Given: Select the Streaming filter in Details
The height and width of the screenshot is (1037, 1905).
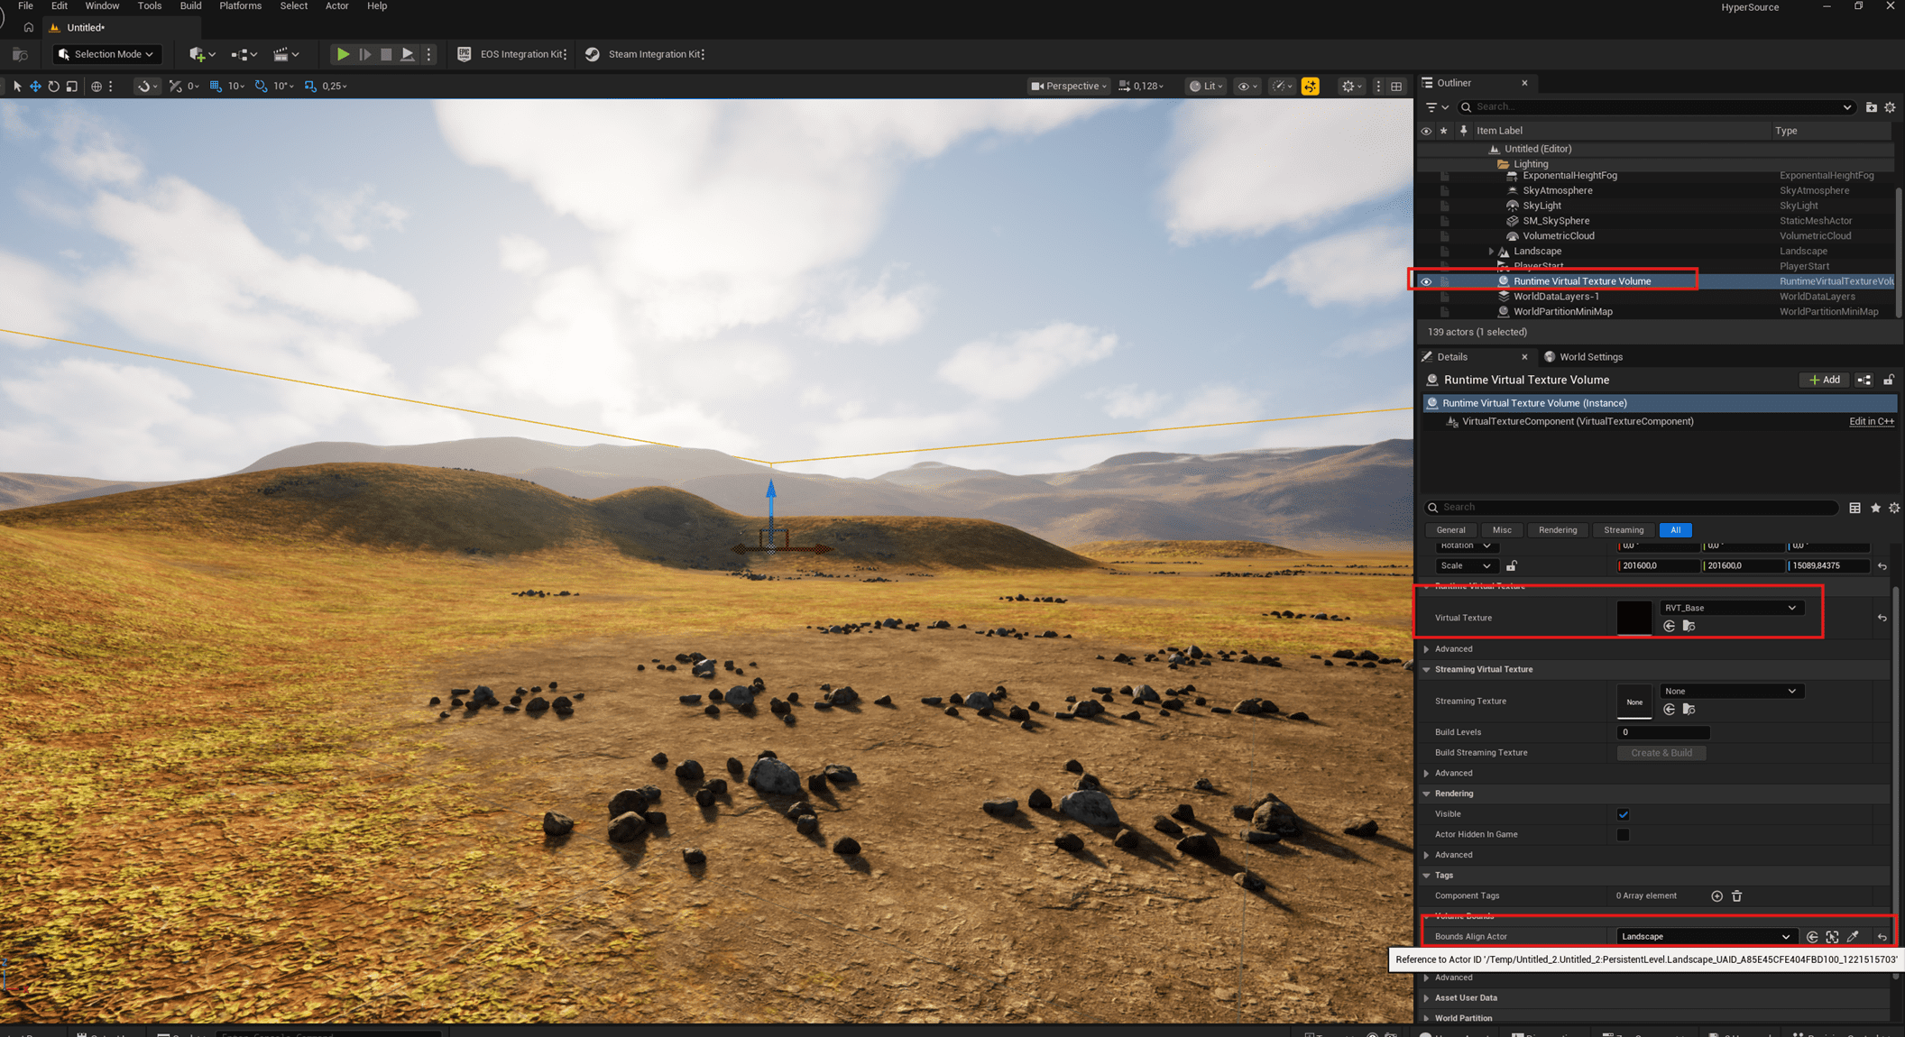Looking at the screenshot, I should tap(1624, 530).
